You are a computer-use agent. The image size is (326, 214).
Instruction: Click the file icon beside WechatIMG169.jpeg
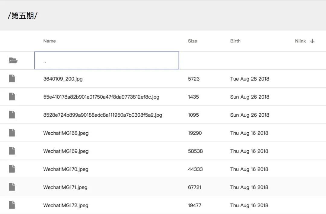click(x=12, y=151)
